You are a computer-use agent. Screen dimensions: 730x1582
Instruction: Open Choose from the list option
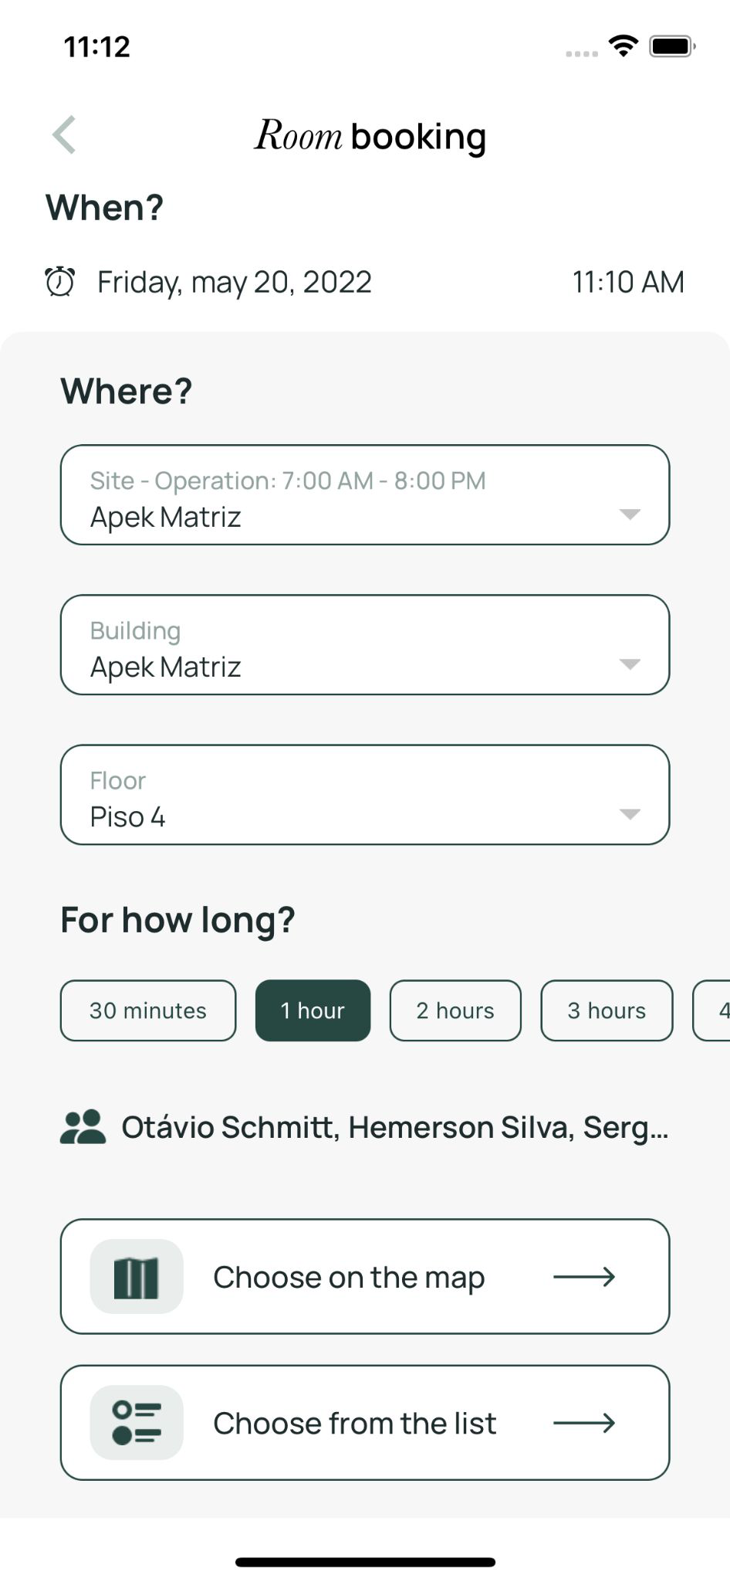pyautogui.click(x=355, y=1422)
